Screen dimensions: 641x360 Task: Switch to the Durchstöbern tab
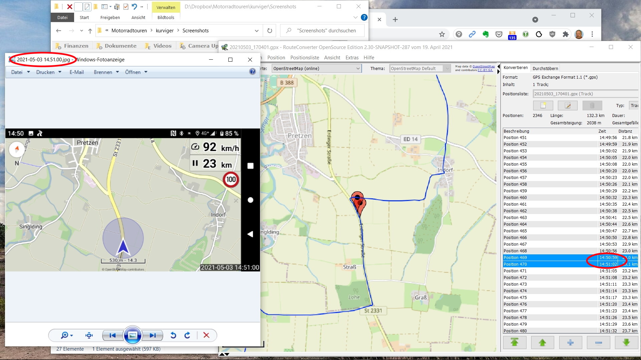[545, 68]
